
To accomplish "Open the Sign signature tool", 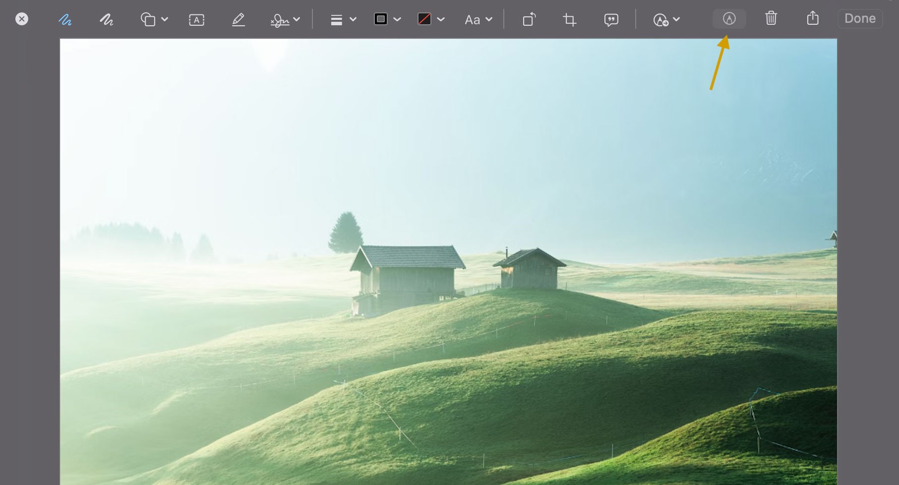I will coord(280,20).
